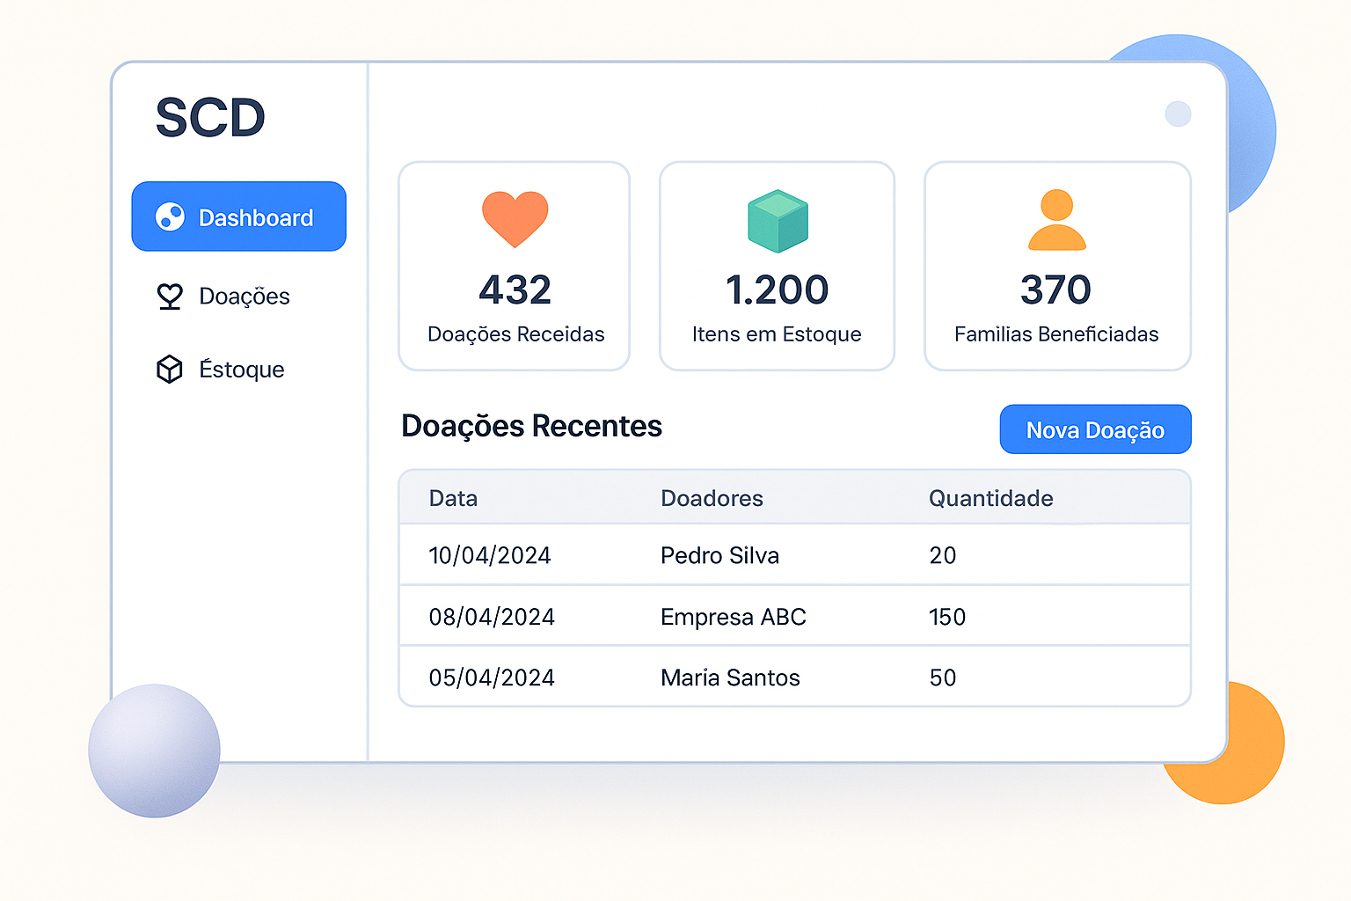1351x901 pixels.
Task: Click the Doações heart icon in sidebar
Action: click(x=170, y=297)
